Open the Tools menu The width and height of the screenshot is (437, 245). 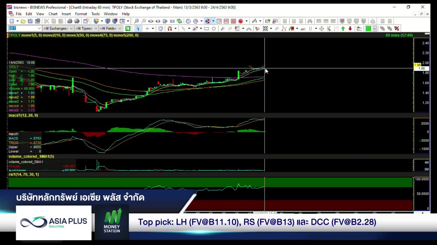(x=95, y=14)
